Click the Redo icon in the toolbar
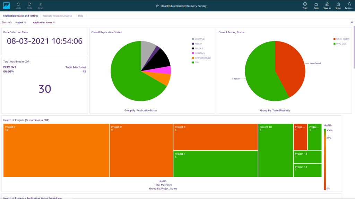The image size is (355, 199). pyautogui.click(x=29, y=6)
